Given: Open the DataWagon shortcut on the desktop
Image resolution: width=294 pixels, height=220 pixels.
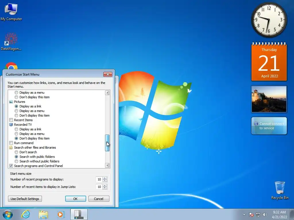Looking at the screenshot, I should pos(11,42).
